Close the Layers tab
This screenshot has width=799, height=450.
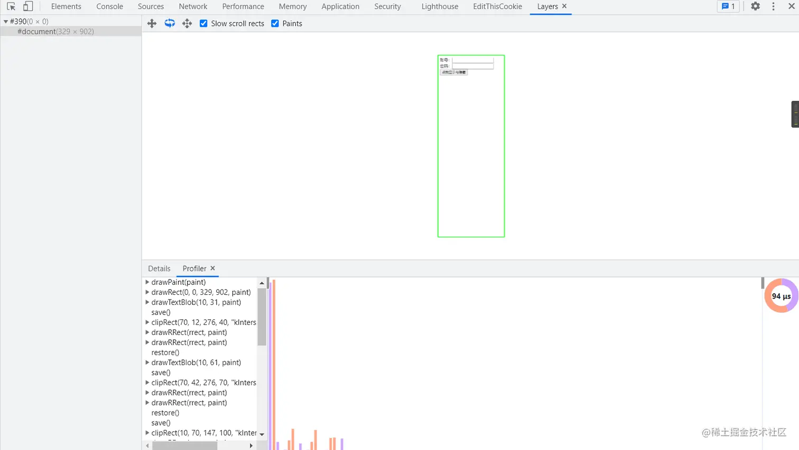(x=564, y=6)
